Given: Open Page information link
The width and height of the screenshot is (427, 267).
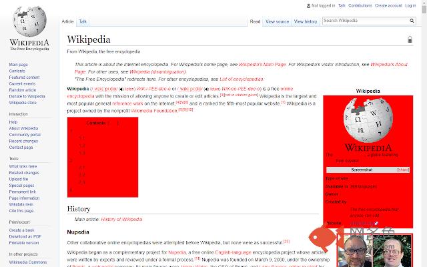Looking at the screenshot, I should (24, 198).
